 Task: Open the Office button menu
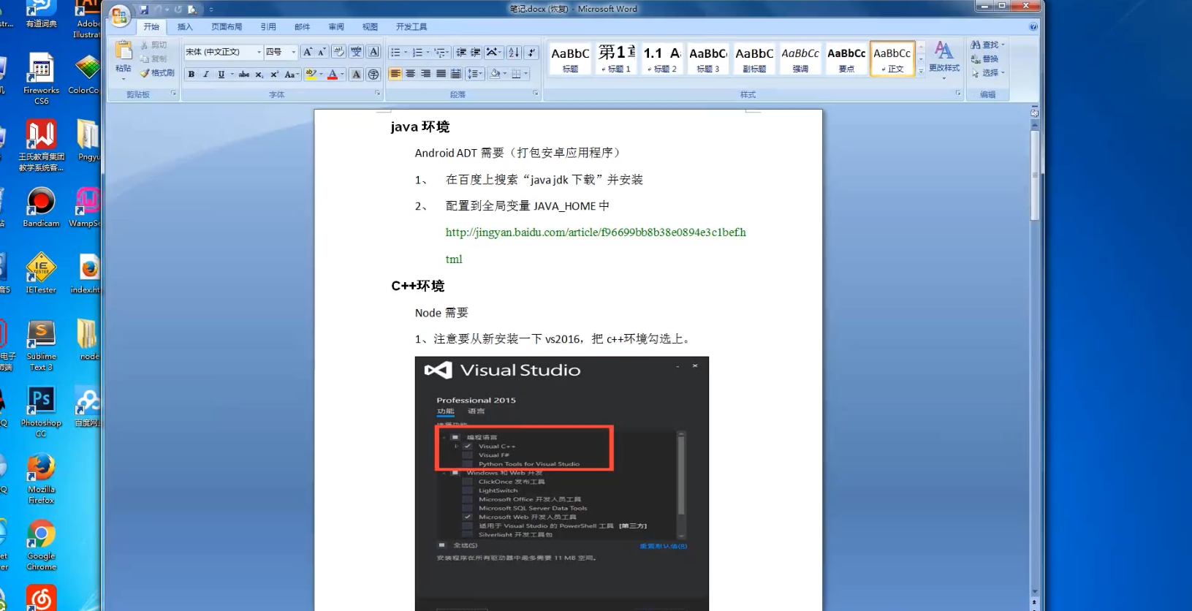coord(120,16)
